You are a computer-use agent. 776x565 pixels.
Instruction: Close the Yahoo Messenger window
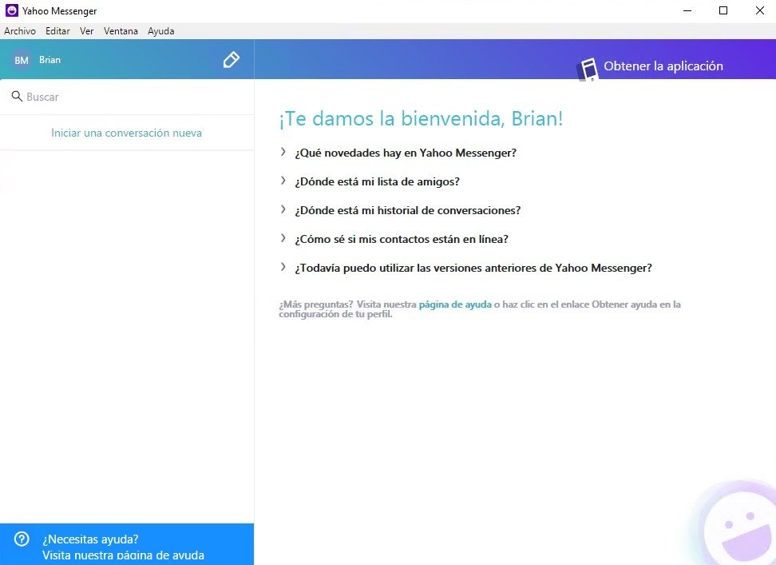(x=760, y=10)
